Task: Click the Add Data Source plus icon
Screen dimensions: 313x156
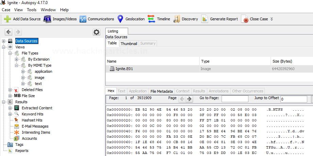Action: tap(7, 19)
